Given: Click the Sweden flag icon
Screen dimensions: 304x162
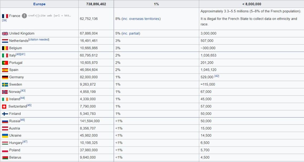Looking at the screenshot, I should pyautogui.click(x=5, y=85).
